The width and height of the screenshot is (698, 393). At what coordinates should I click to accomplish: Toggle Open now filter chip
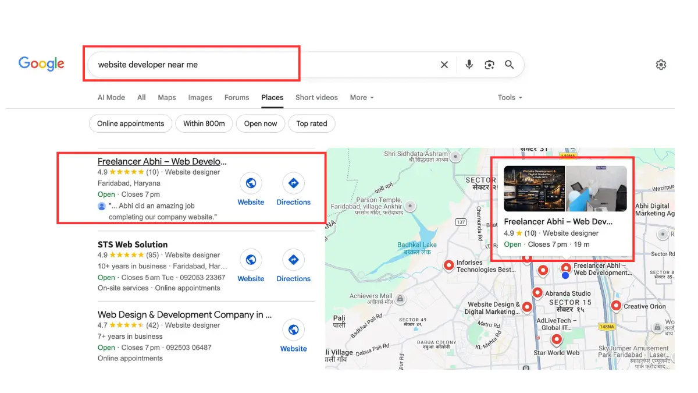pyautogui.click(x=261, y=123)
